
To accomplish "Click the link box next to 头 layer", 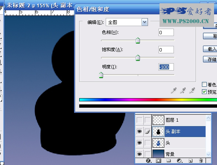I will click(148, 143).
